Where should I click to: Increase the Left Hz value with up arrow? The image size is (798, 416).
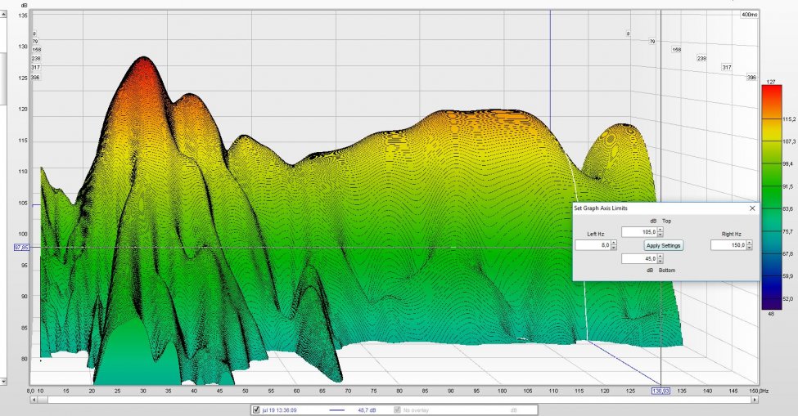tap(614, 243)
